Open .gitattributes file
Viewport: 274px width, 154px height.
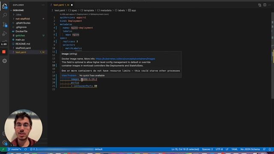(23, 23)
